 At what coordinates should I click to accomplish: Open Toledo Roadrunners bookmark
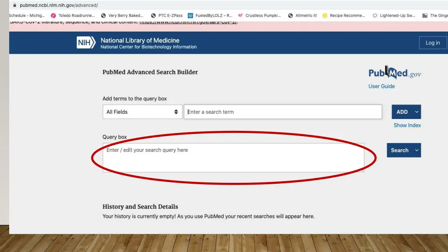point(73,15)
